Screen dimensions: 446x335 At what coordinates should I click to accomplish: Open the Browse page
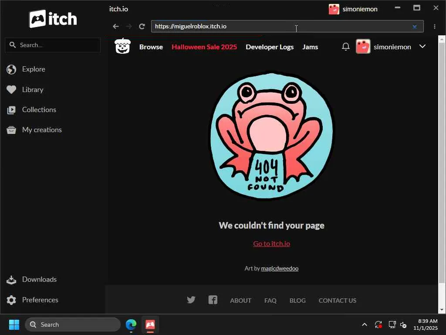[151, 47]
